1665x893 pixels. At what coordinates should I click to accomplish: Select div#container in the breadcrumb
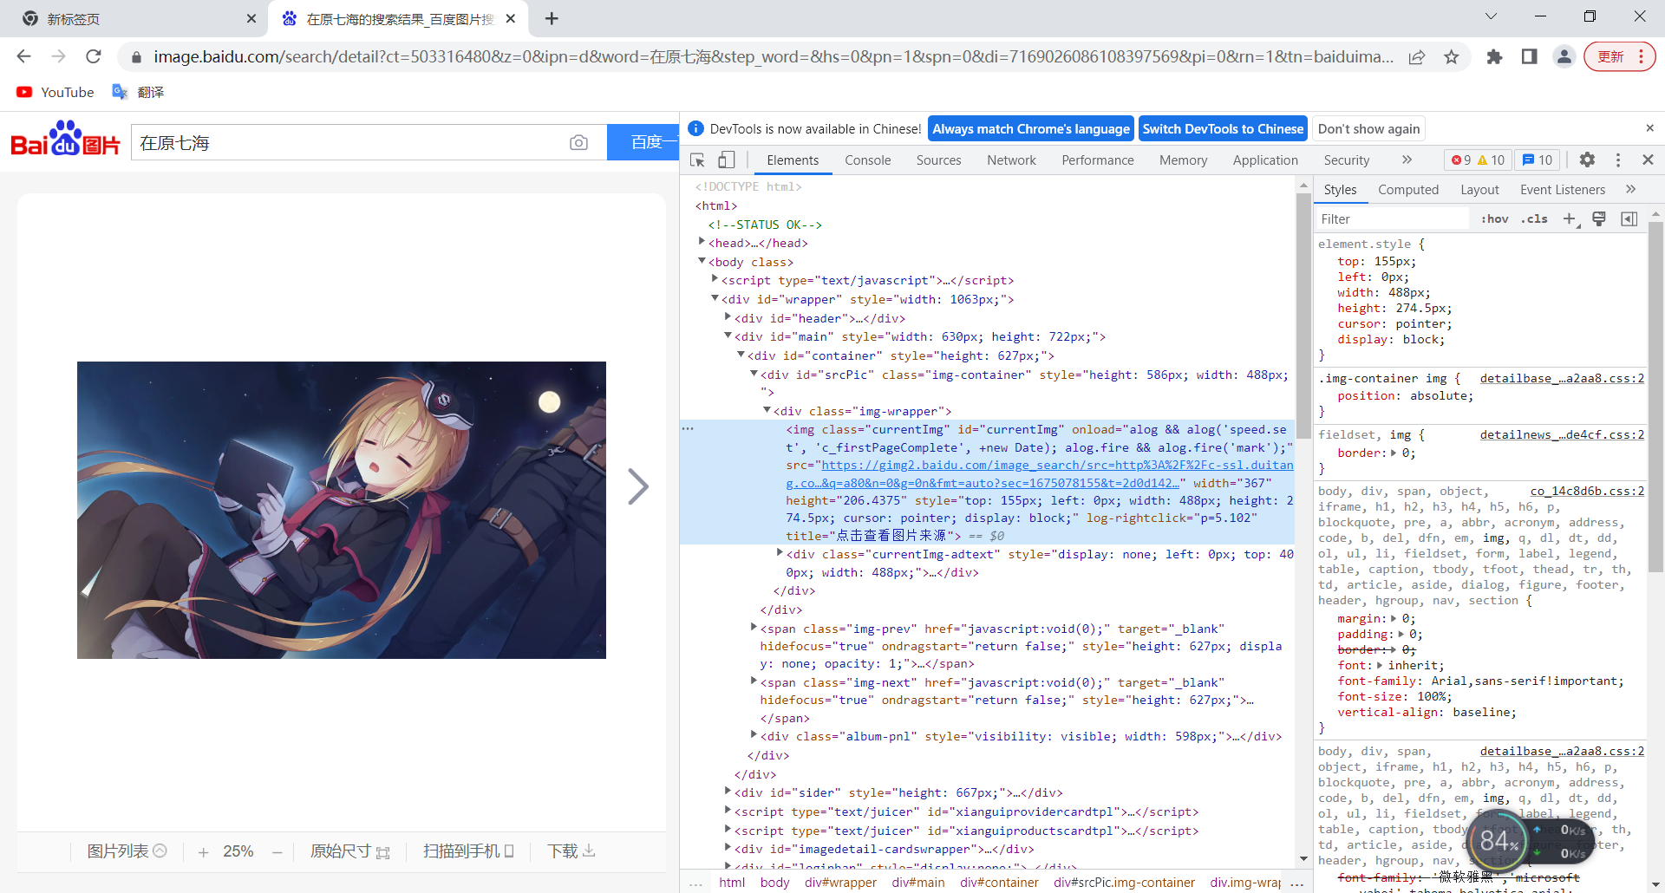point(999,883)
